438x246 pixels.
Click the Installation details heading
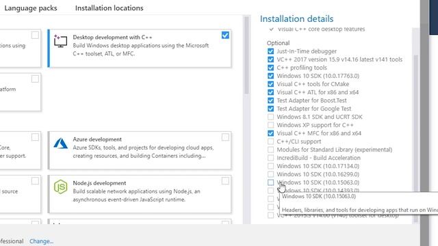point(296,18)
